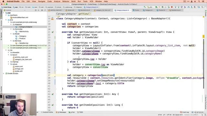Open Project panel settings gear icon
The width and height of the screenshot is (207, 116).
pyautogui.click(x=42, y=10)
